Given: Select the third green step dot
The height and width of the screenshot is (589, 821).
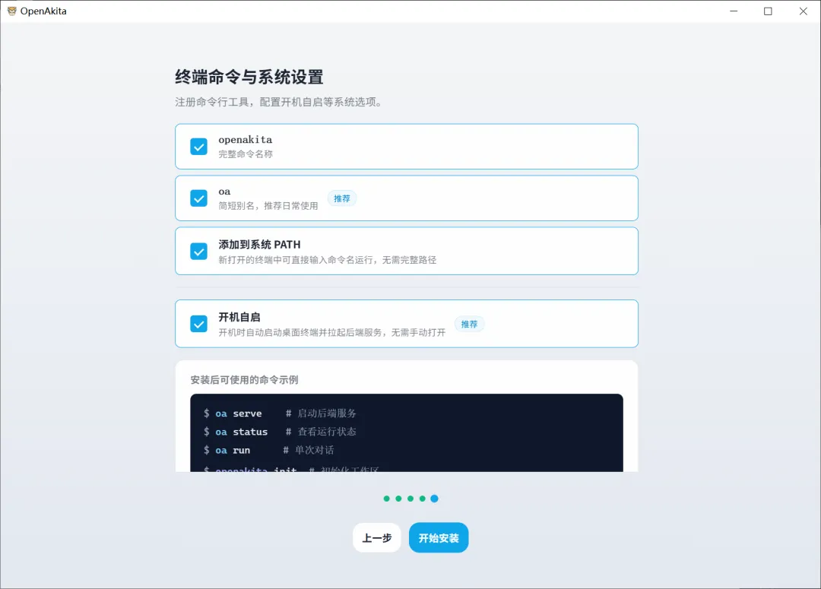Looking at the screenshot, I should (x=410, y=499).
